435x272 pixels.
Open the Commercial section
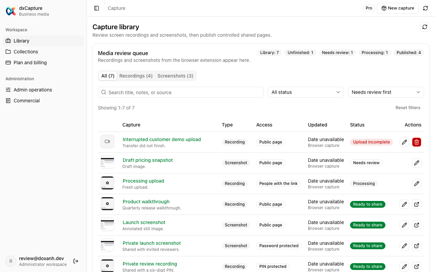[x=43, y=101]
